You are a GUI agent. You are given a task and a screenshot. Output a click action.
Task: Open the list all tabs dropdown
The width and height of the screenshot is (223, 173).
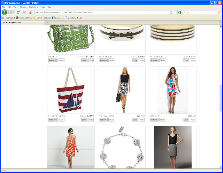221,23
